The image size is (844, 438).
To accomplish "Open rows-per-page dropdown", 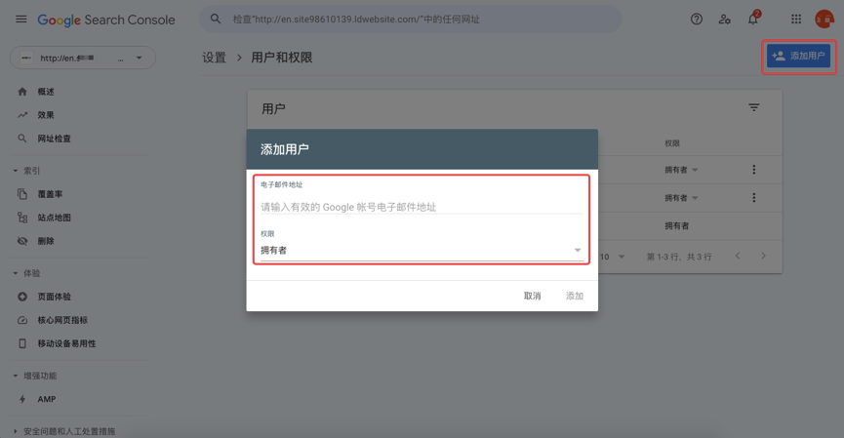I will [613, 257].
